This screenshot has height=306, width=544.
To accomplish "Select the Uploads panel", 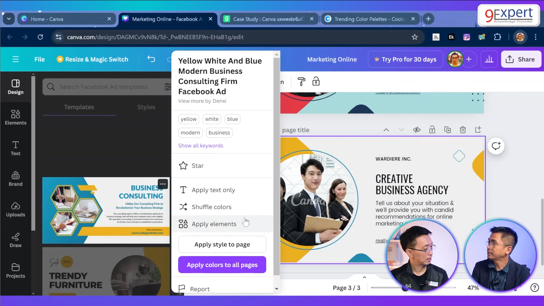I will click(15, 209).
